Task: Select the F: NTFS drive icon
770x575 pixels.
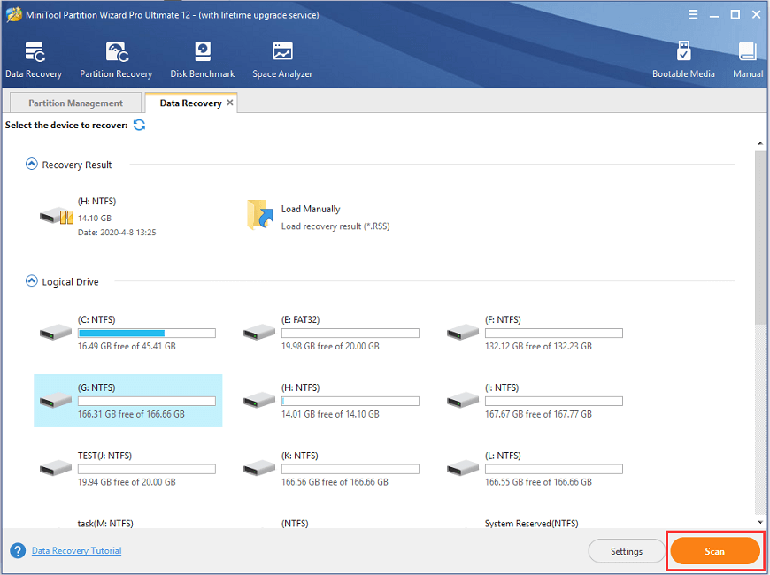Action: tap(463, 332)
